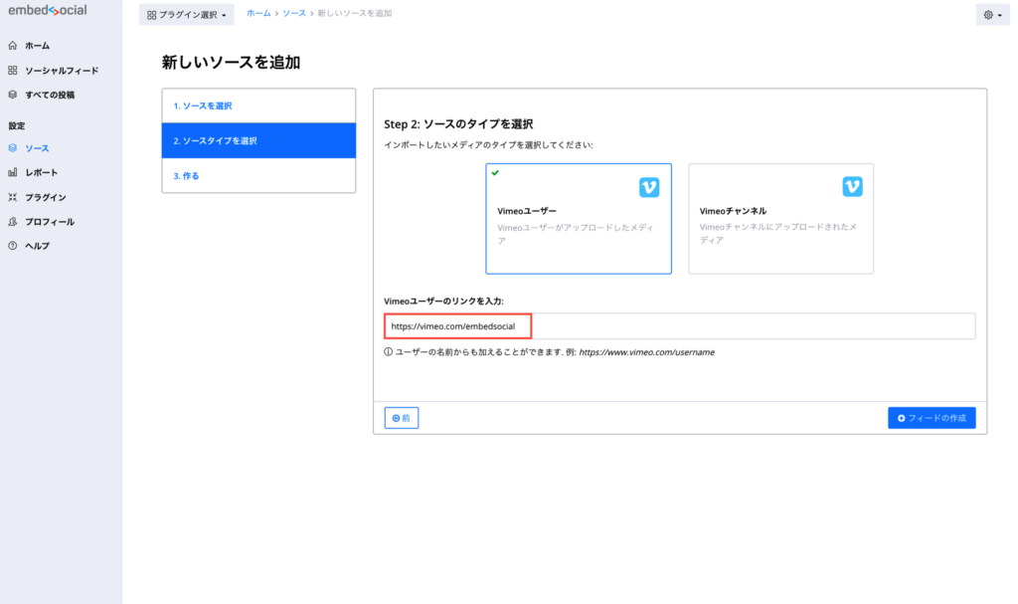Go to step 3. 作る

(x=258, y=175)
